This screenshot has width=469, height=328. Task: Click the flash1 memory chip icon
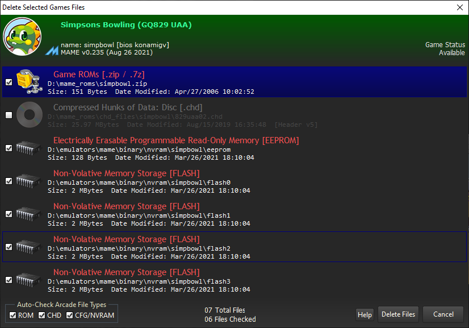pyautogui.click(x=28, y=214)
